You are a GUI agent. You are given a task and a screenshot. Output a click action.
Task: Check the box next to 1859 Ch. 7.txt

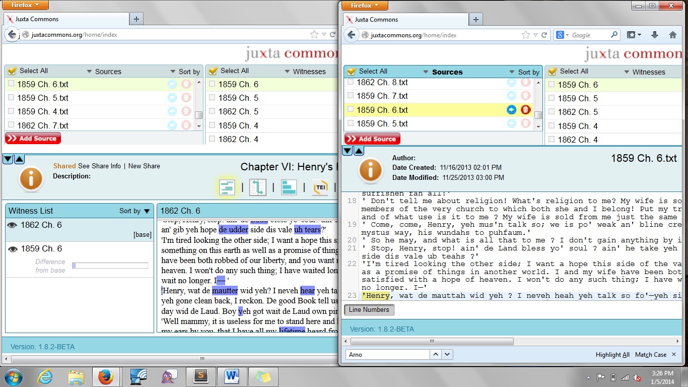(x=351, y=96)
